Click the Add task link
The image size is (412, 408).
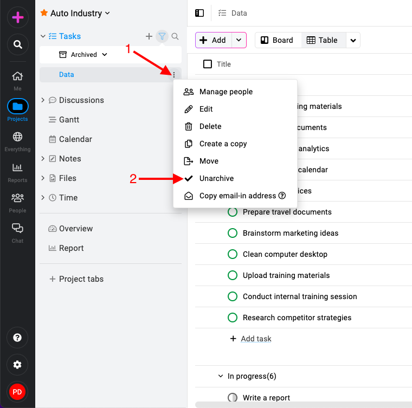tap(256, 339)
